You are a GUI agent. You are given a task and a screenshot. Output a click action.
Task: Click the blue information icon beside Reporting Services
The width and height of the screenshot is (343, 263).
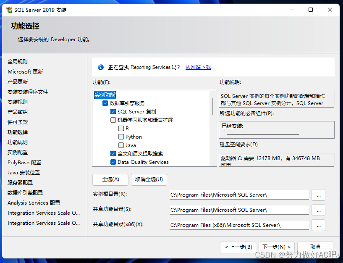coord(101,67)
